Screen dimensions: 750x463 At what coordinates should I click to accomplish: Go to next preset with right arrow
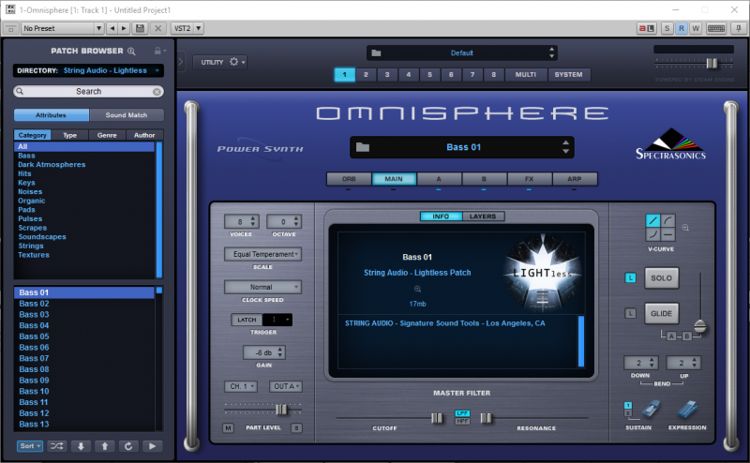coord(124,28)
